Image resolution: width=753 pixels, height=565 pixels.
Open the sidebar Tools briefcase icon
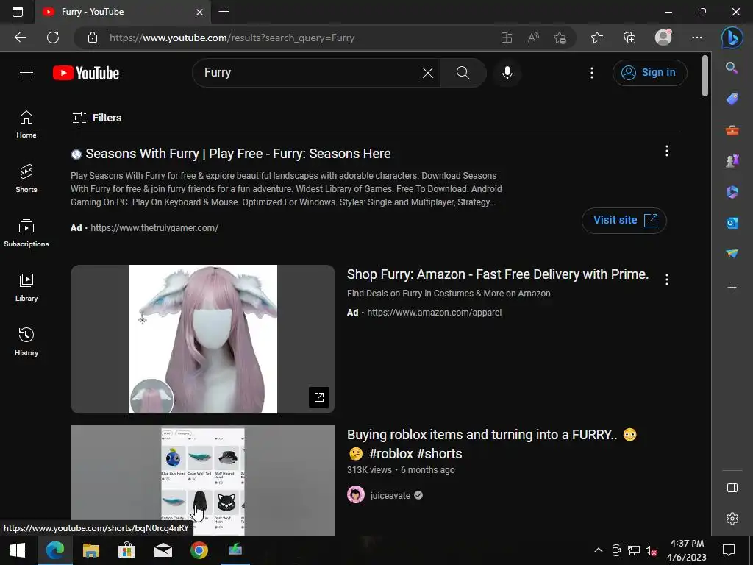pyautogui.click(x=732, y=130)
